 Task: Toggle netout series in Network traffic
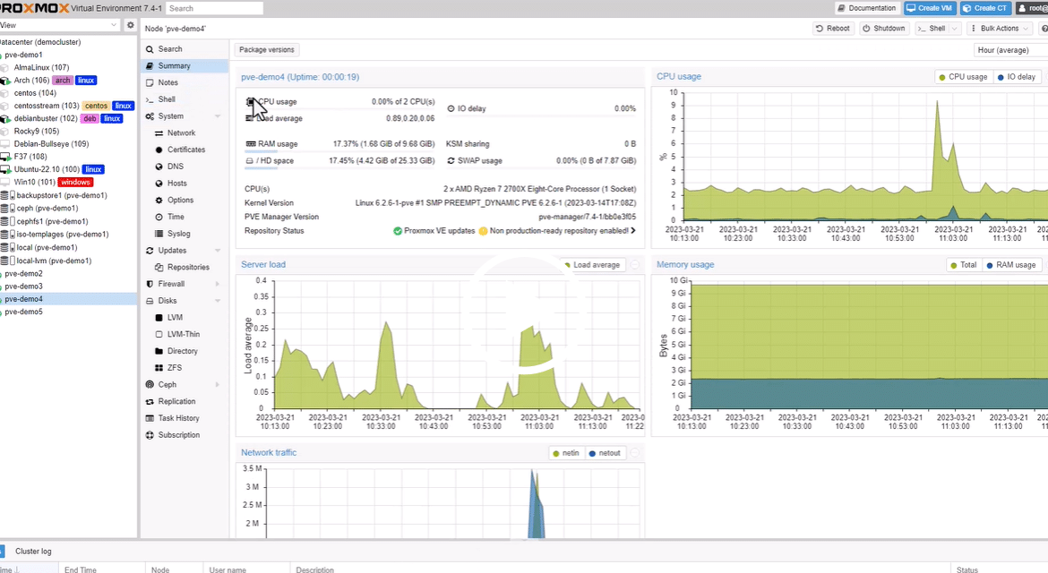pyautogui.click(x=605, y=453)
